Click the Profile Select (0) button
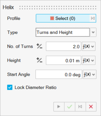 pos(63,18)
